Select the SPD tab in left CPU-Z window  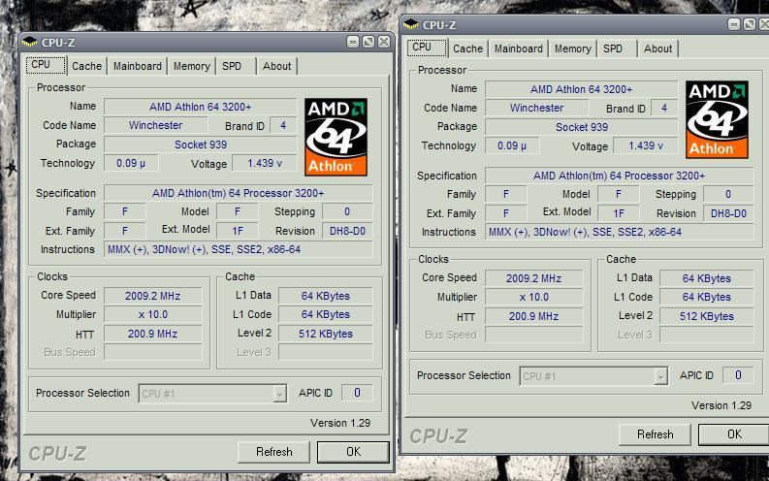tap(236, 66)
